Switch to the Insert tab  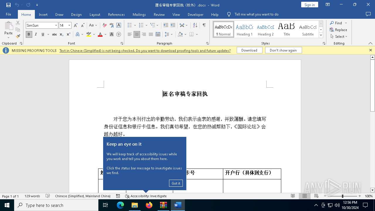click(43, 14)
